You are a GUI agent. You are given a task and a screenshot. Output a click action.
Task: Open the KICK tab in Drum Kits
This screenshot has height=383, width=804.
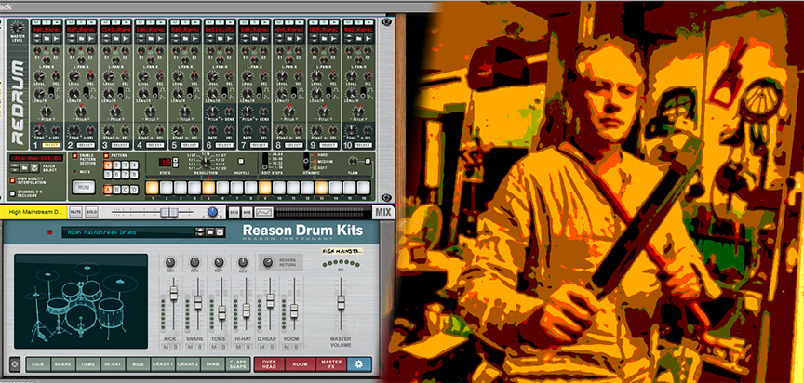coord(38,364)
